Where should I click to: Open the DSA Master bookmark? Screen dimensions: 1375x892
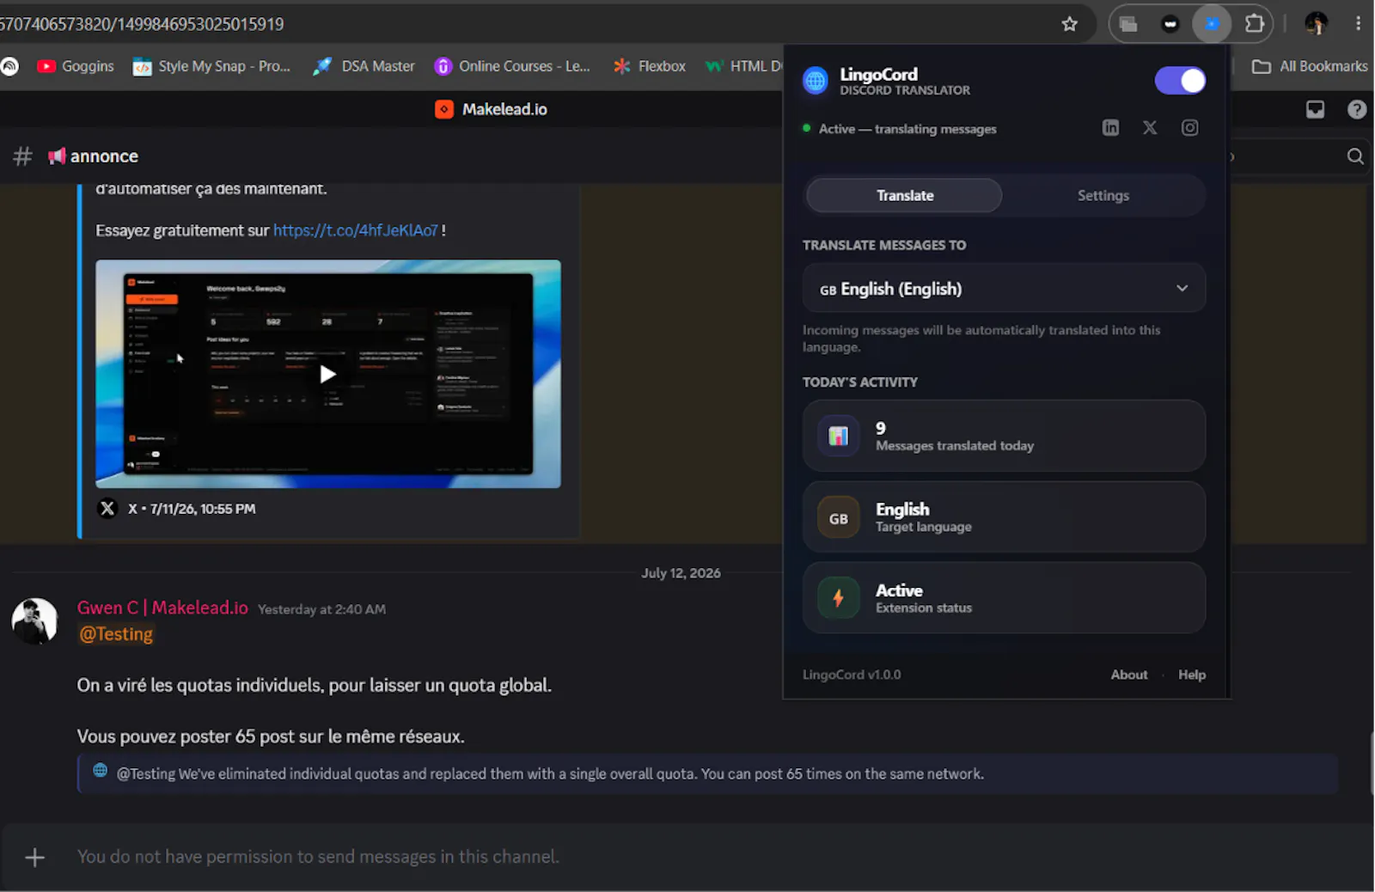[364, 66]
